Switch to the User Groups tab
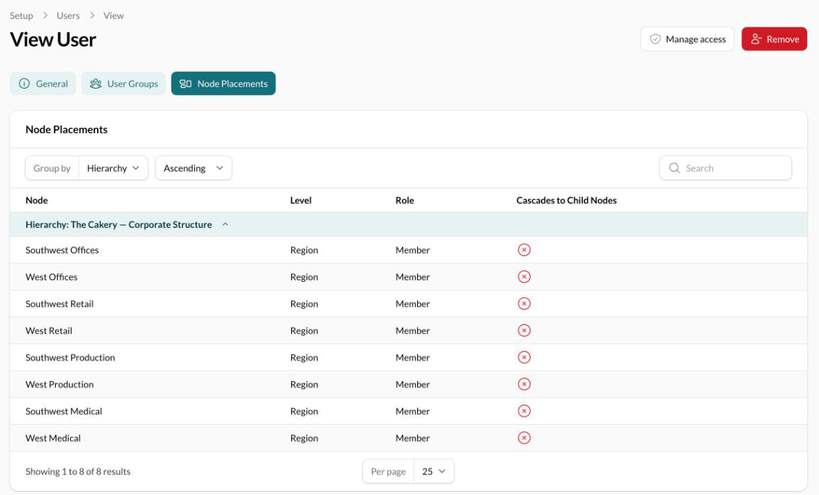 tap(123, 83)
